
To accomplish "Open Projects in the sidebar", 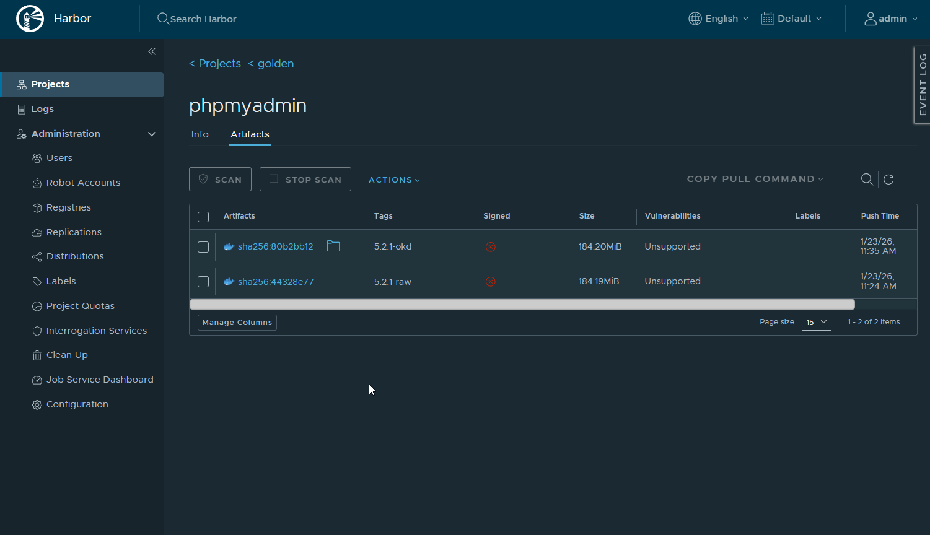I will click(50, 84).
